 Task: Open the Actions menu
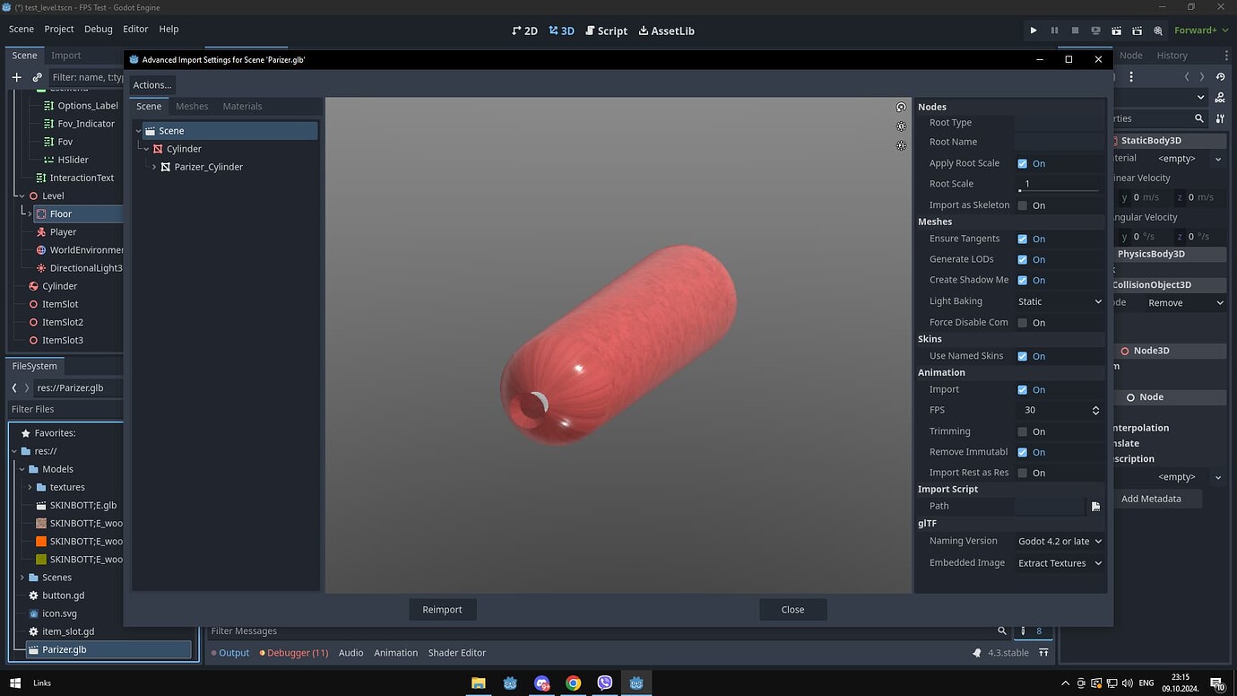pyautogui.click(x=151, y=84)
